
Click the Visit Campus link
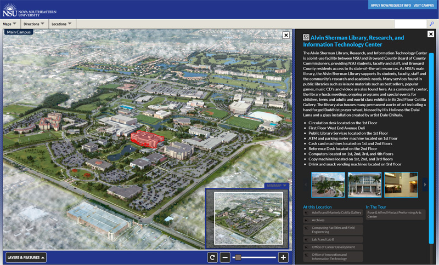pyautogui.click(x=424, y=5)
